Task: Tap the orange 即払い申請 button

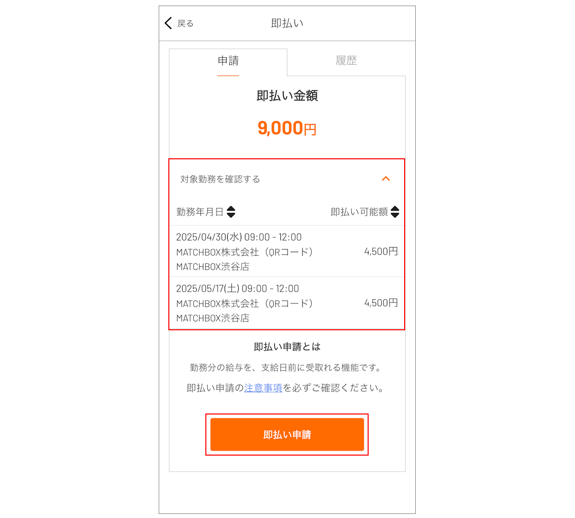Action: [x=287, y=434]
